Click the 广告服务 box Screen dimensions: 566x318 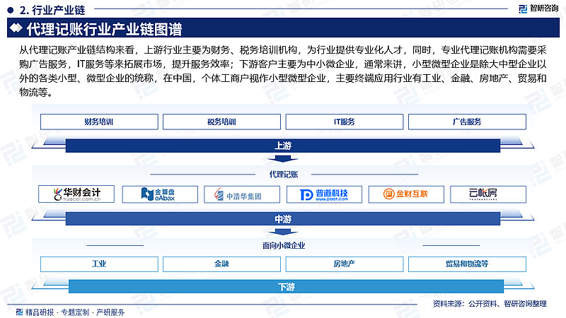[466, 122]
